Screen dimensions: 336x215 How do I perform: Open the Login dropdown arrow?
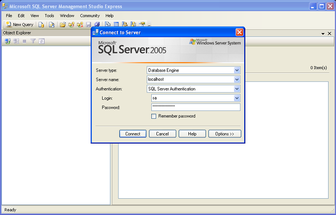point(237,98)
